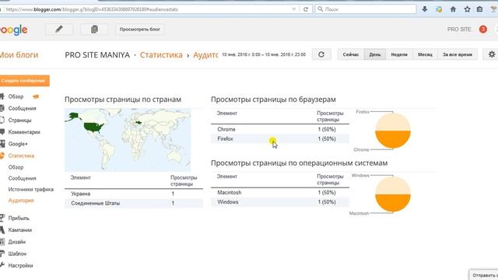This screenshot has height=280, width=498.
Task: Click the Отправить feedback button
Action: 484,275
